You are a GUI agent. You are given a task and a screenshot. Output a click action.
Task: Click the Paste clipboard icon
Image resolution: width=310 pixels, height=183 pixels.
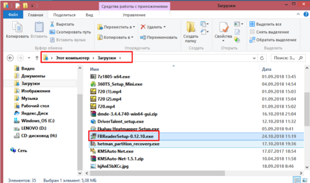[x=39, y=27]
